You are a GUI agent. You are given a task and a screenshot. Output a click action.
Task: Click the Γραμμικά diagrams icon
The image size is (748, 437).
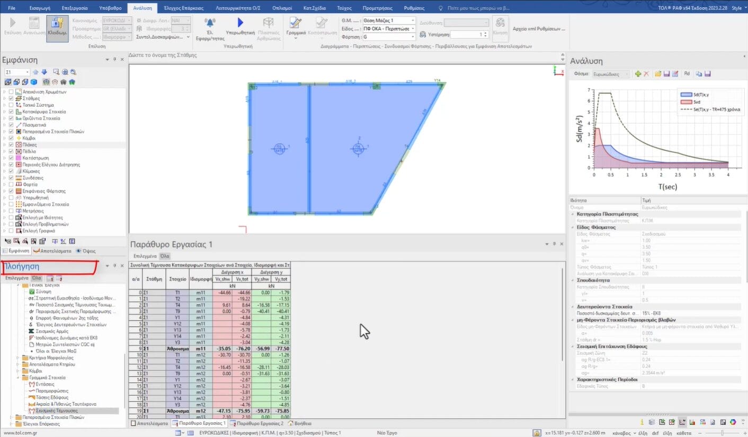tap(296, 23)
